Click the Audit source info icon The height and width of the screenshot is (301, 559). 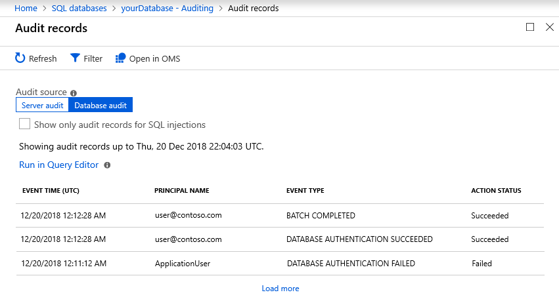[74, 93]
